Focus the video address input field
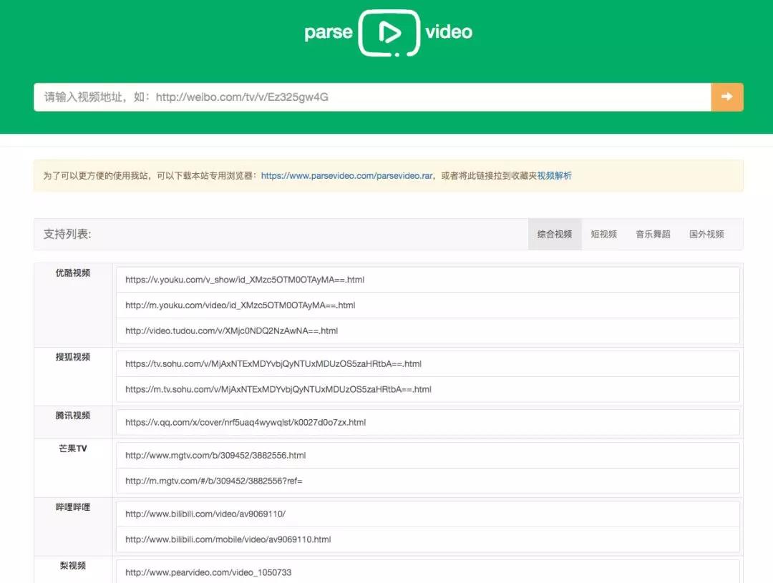Image resolution: width=773 pixels, height=583 pixels. click(x=371, y=97)
